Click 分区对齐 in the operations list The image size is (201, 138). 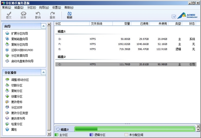[x=17, y=108]
